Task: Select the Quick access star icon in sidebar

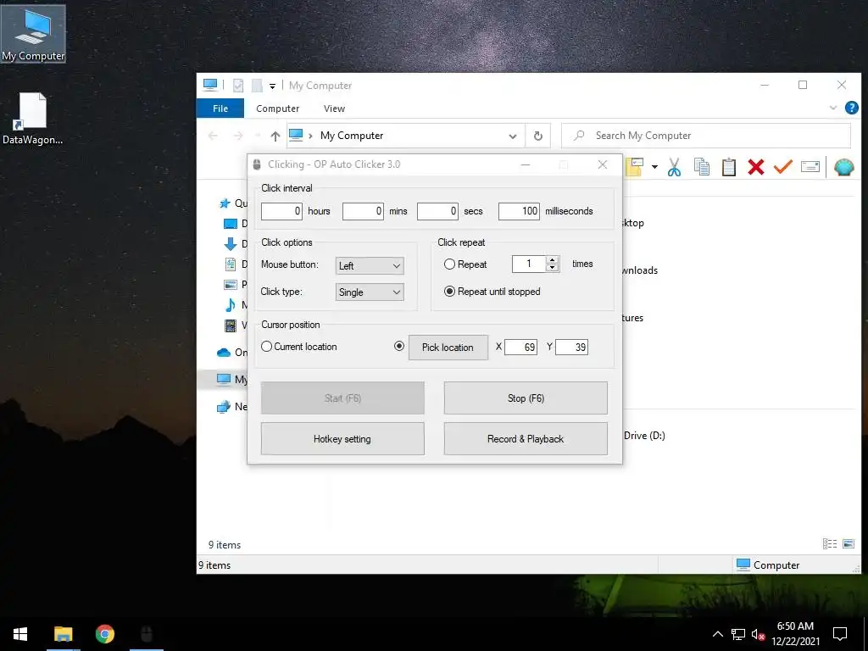Action: point(224,203)
